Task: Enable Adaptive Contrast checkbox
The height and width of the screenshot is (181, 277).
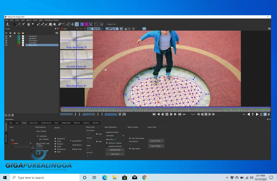Action: [107, 146]
